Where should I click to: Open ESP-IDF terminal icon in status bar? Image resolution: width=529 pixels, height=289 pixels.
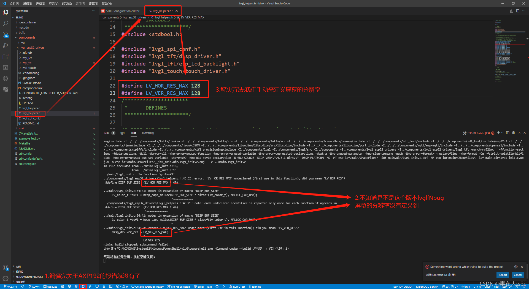pyautogui.click(x=111, y=287)
